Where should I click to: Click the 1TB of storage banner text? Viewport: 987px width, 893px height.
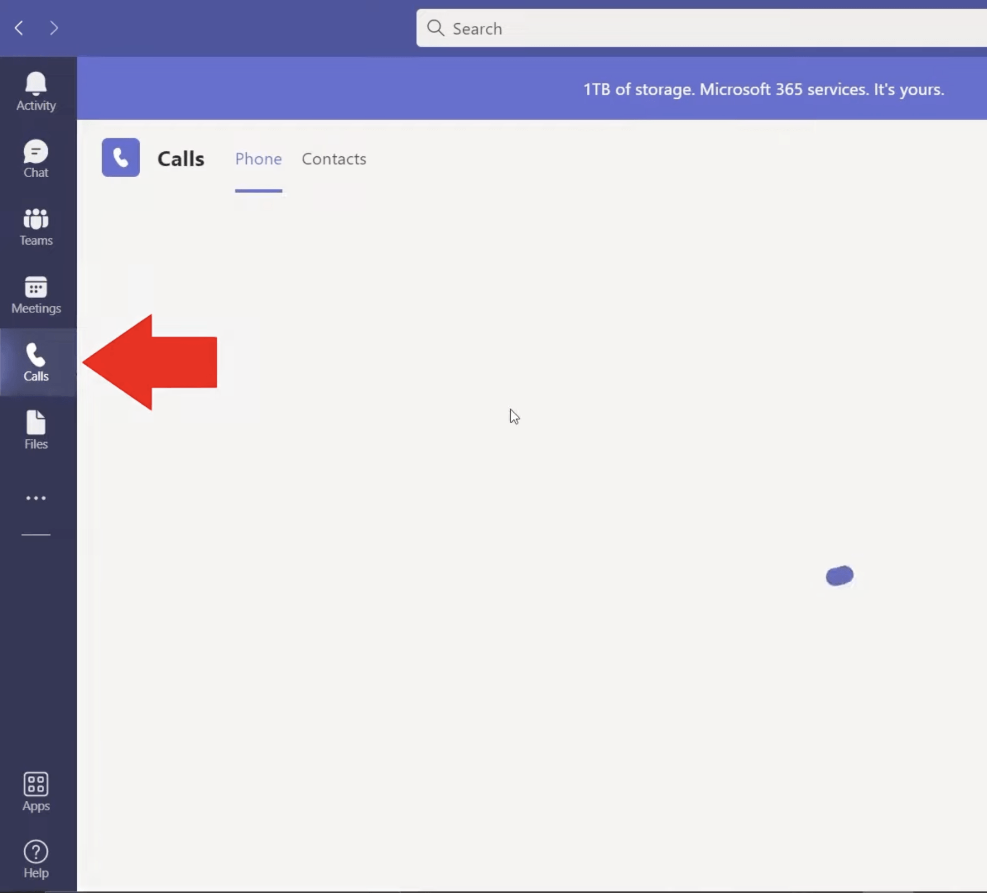pyautogui.click(x=764, y=89)
